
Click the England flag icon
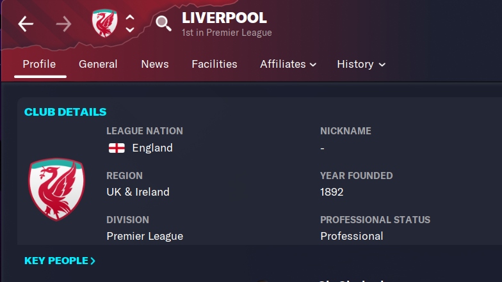pos(117,148)
